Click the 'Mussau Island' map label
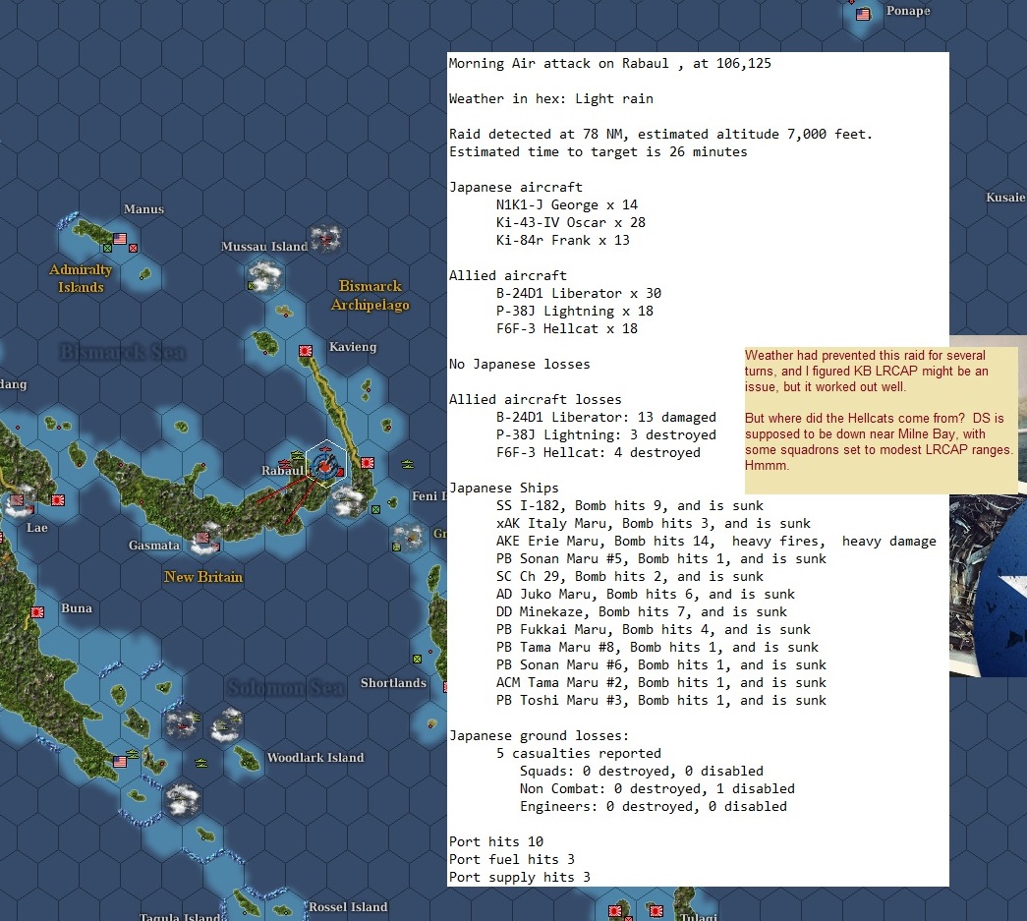 tap(264, 247)
